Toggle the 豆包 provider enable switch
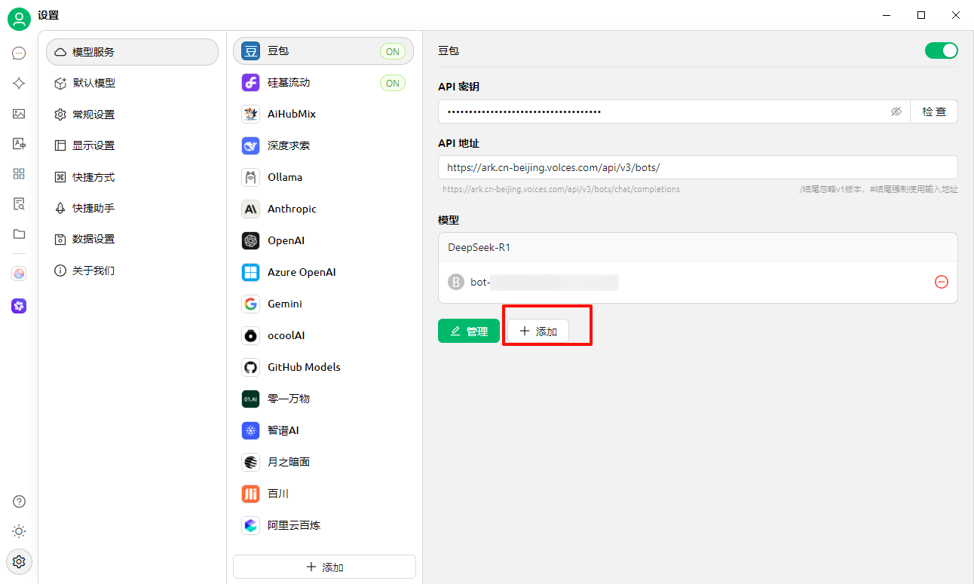This screenshot has width=974, height=584. (x=942, y=50)
